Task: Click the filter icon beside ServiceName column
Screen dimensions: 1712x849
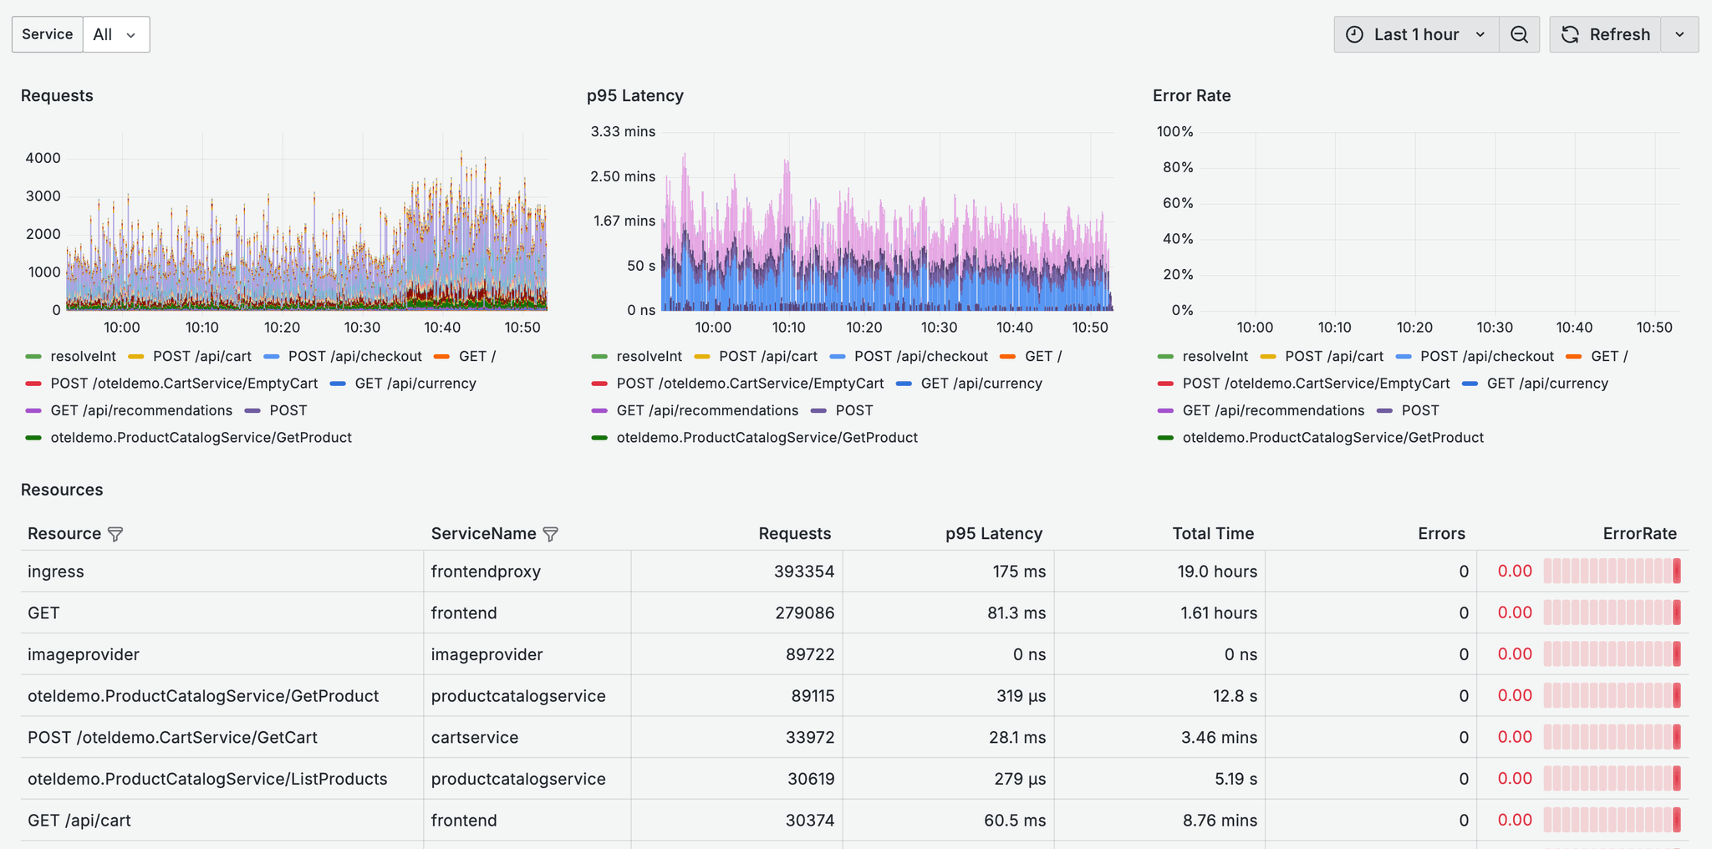Action: [550, 534]
